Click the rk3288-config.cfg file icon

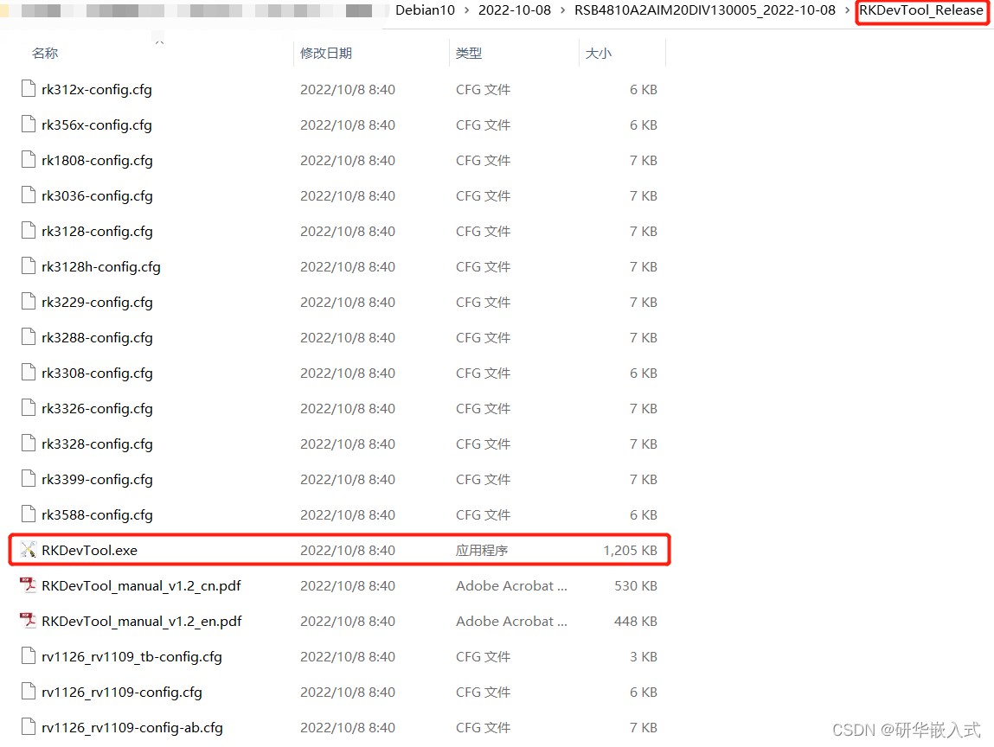pos(28,338)
